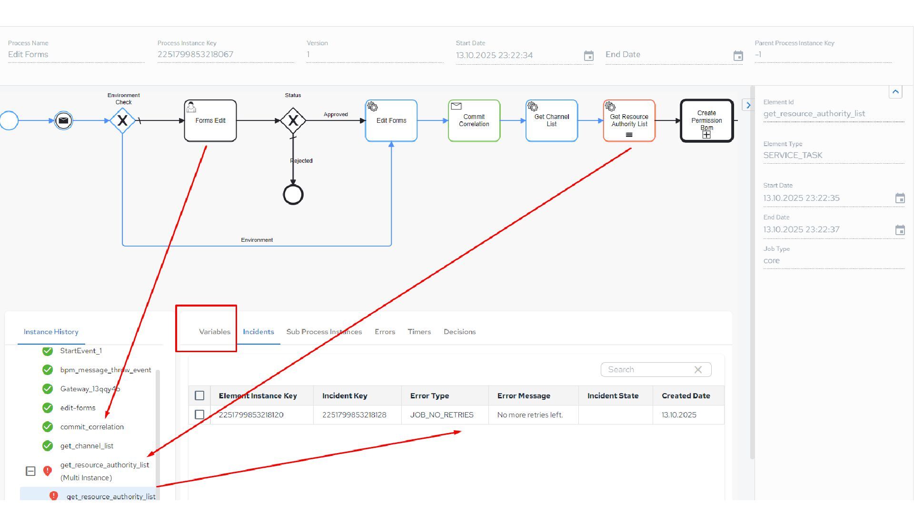Check the JOB_NO_RETRIES incident row checkbox
The image size is (914, 514).
pos(199,415)
